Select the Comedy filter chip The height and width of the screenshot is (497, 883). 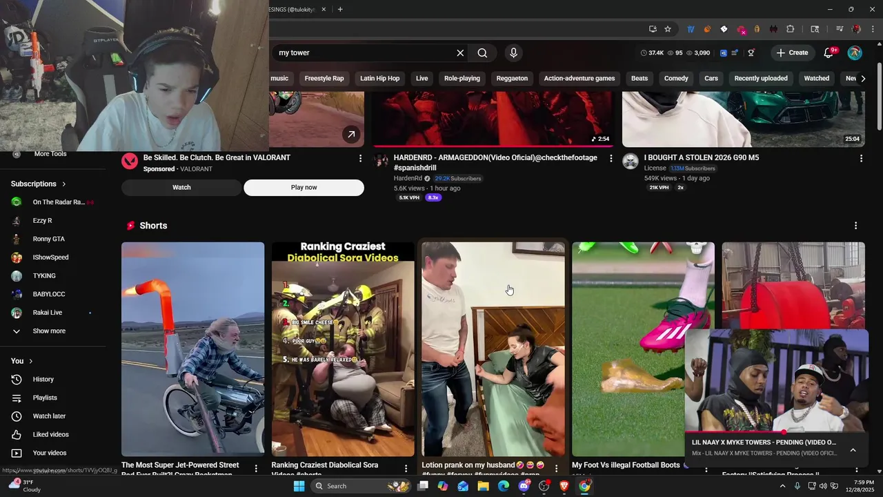coord(676,79)
